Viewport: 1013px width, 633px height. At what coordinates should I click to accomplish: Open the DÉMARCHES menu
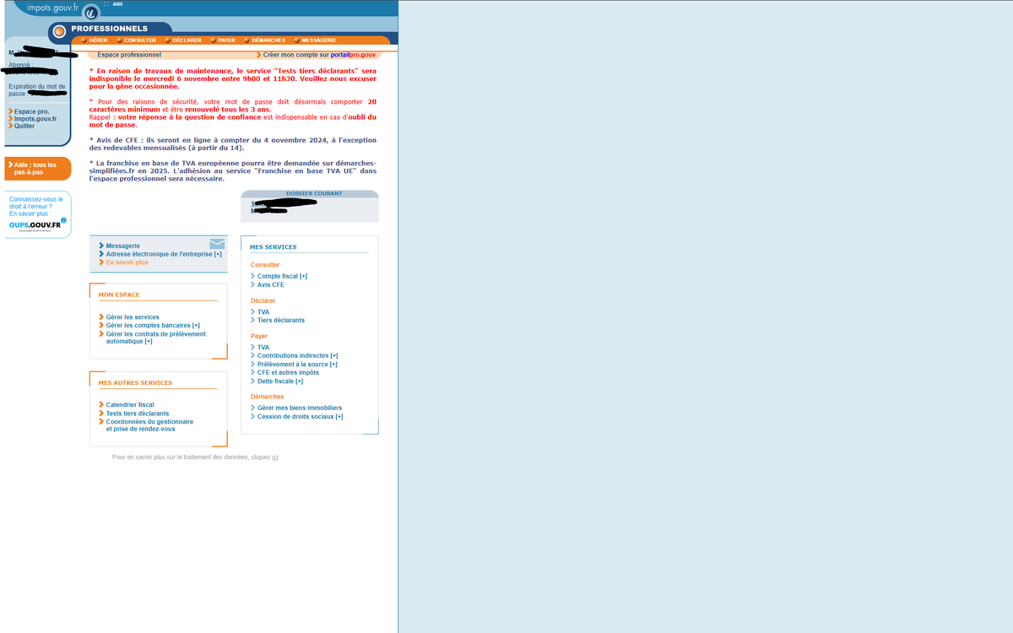click(268, 41)
